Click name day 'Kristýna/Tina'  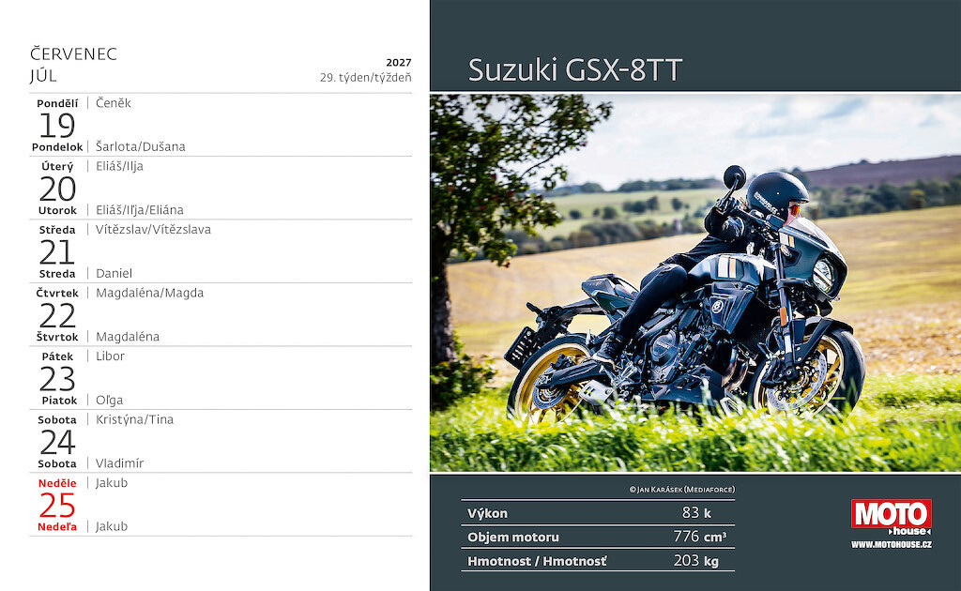tap(135, 419)
